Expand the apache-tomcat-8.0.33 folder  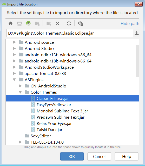(x=14, y=73)
